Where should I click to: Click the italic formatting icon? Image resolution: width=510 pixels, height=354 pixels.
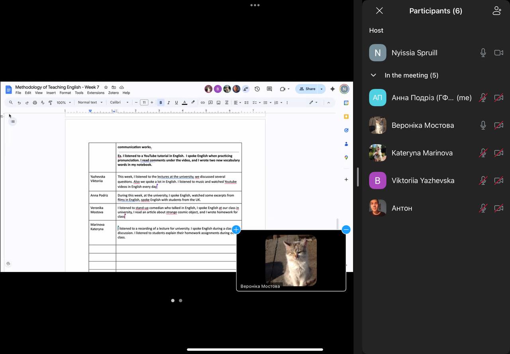tap(169, 102)
